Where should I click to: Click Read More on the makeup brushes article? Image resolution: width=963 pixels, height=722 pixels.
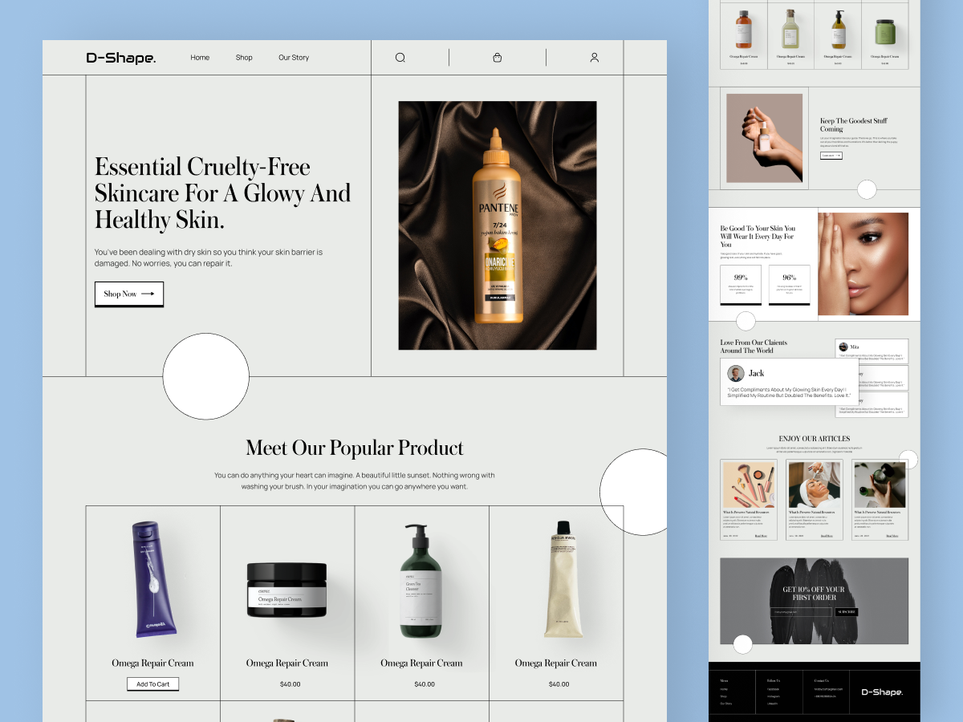(761, 535)
